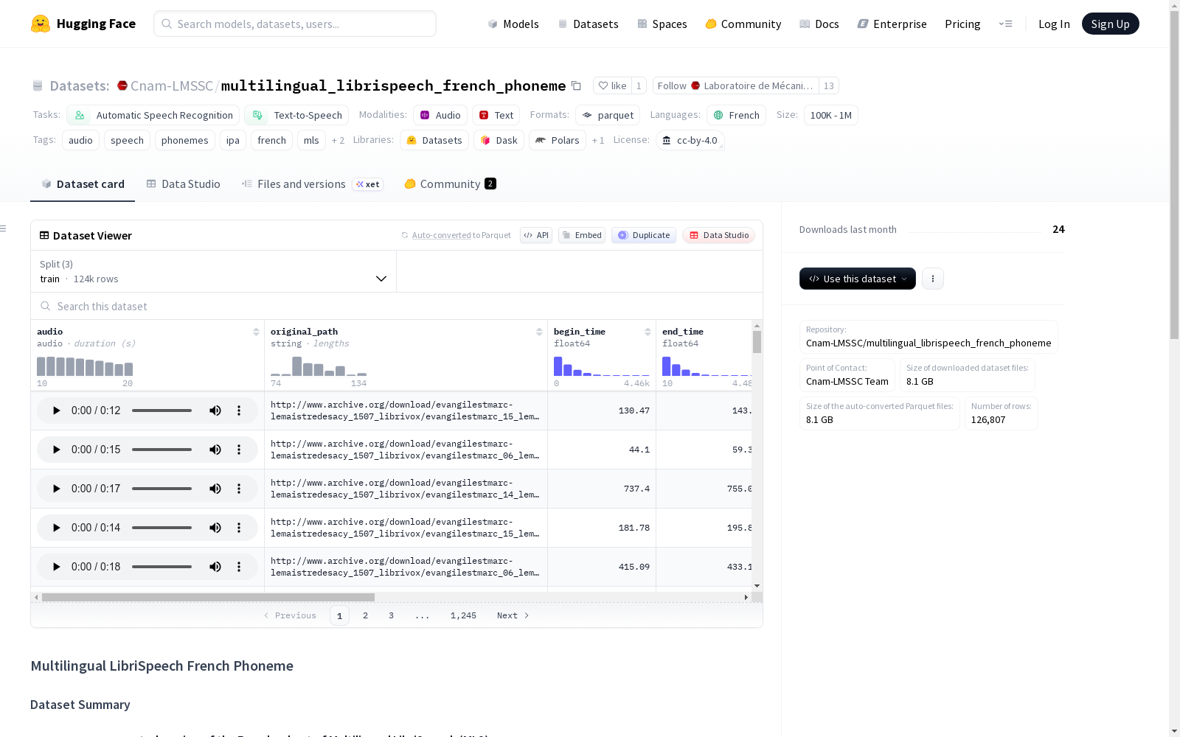Open more options for 0:15 audio
Image resolution: width=1180 pixels, height=737 pixels.
tap(239, 450)
